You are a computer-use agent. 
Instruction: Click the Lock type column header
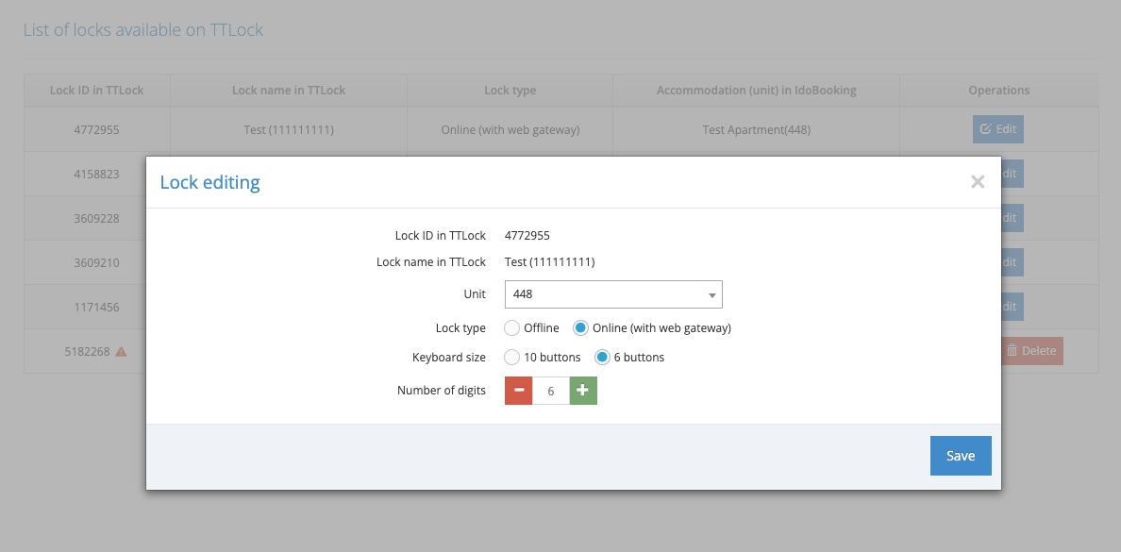(510, 91)
